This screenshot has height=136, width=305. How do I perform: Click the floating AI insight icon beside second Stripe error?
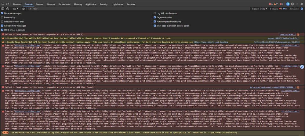[302, 67]
